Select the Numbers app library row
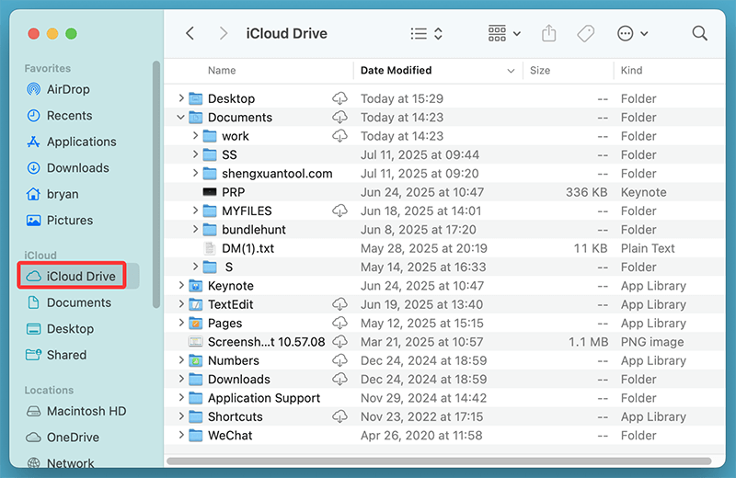 444,360
